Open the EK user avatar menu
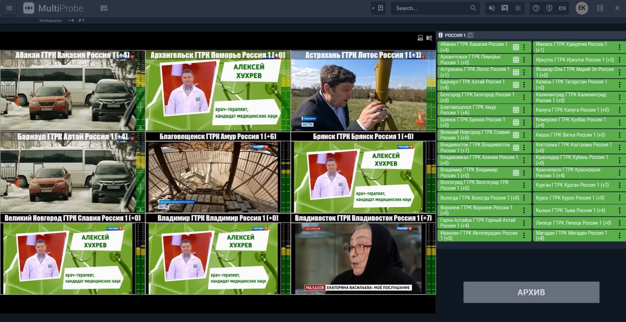This screenshot has width=626, height=322. (x=582, y=8)
